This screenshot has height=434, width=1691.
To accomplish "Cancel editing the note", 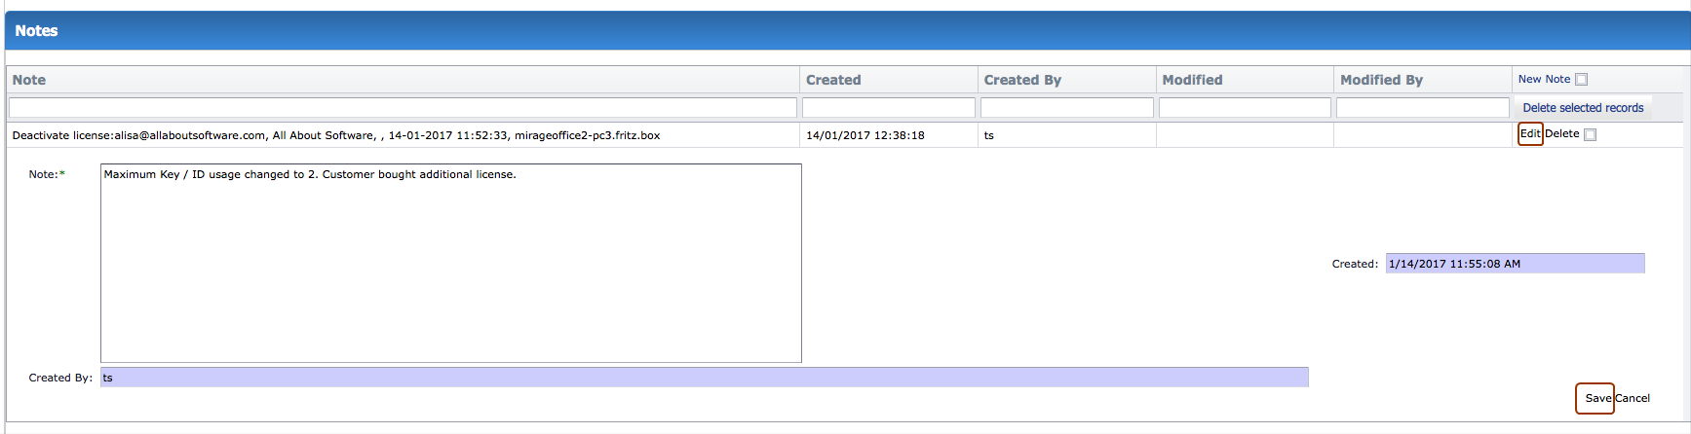I will (x=1633, y=398).
